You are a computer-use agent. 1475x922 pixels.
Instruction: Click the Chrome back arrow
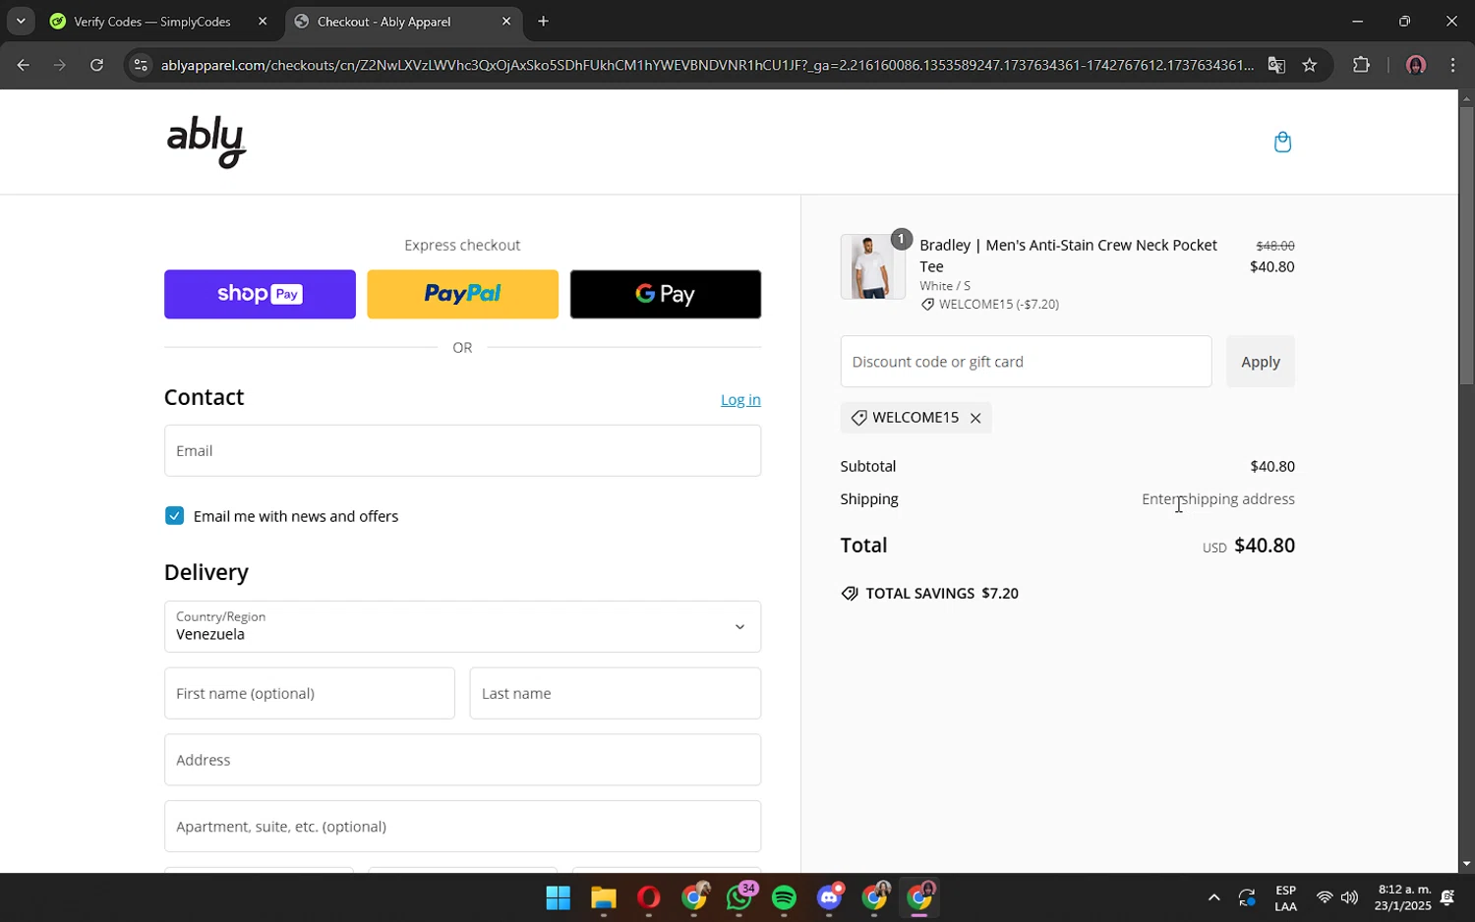tap(23, 65)
